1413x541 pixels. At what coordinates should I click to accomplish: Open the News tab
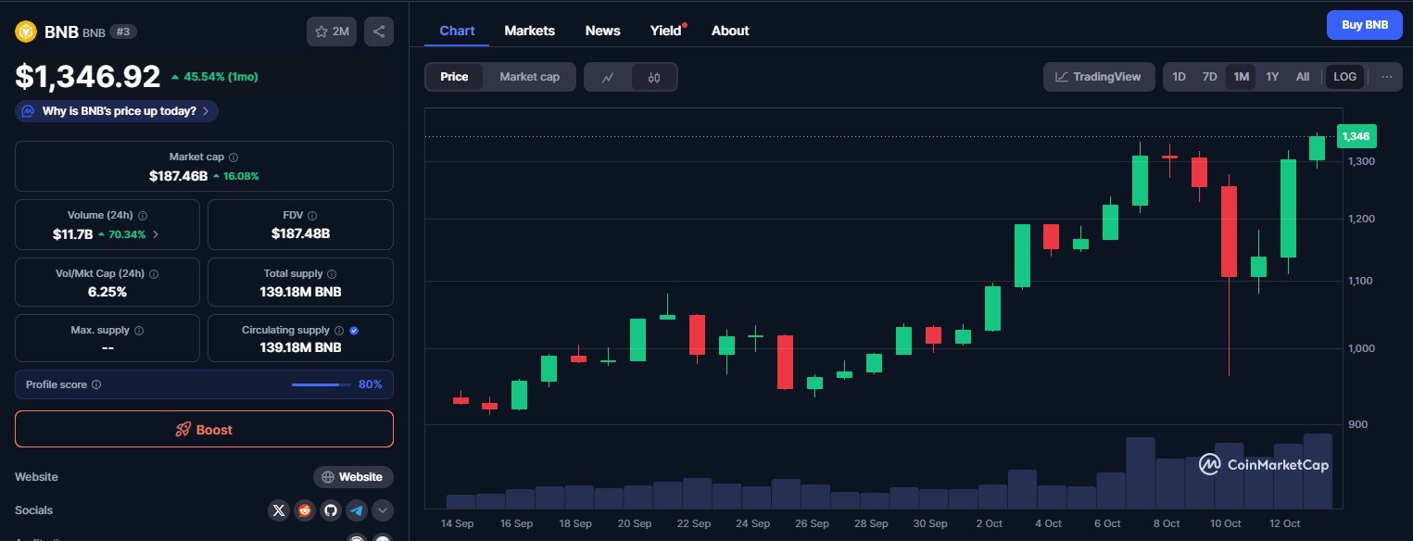602,31
